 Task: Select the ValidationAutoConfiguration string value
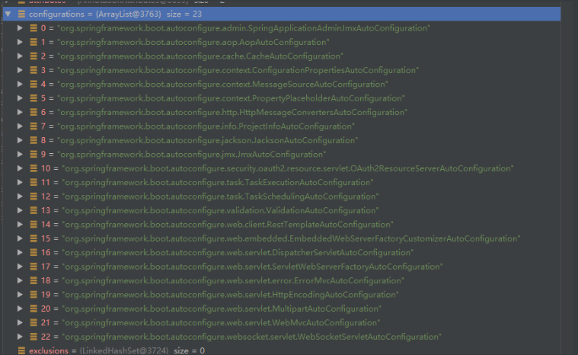coord(220,210)
